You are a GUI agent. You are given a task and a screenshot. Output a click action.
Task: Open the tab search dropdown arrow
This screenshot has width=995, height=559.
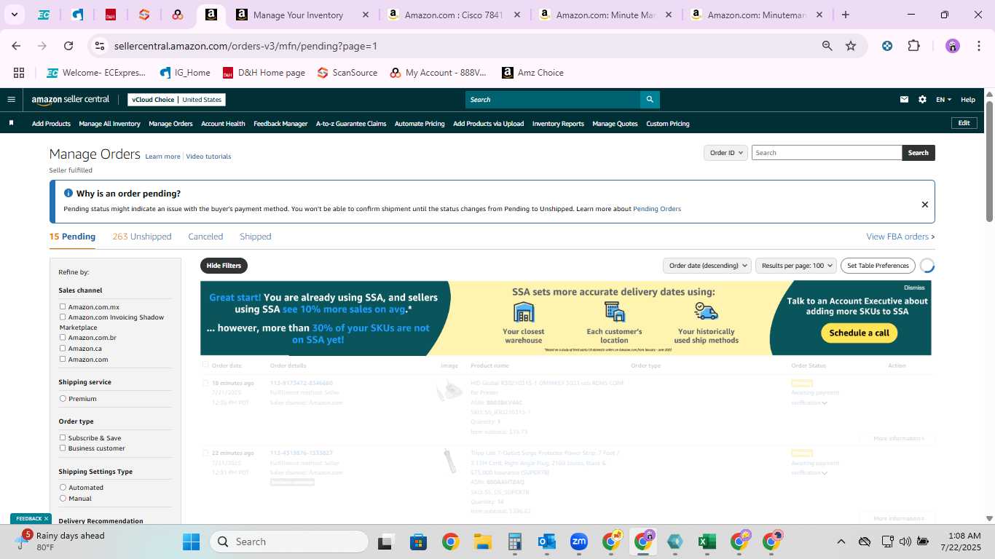pos(14,15)
